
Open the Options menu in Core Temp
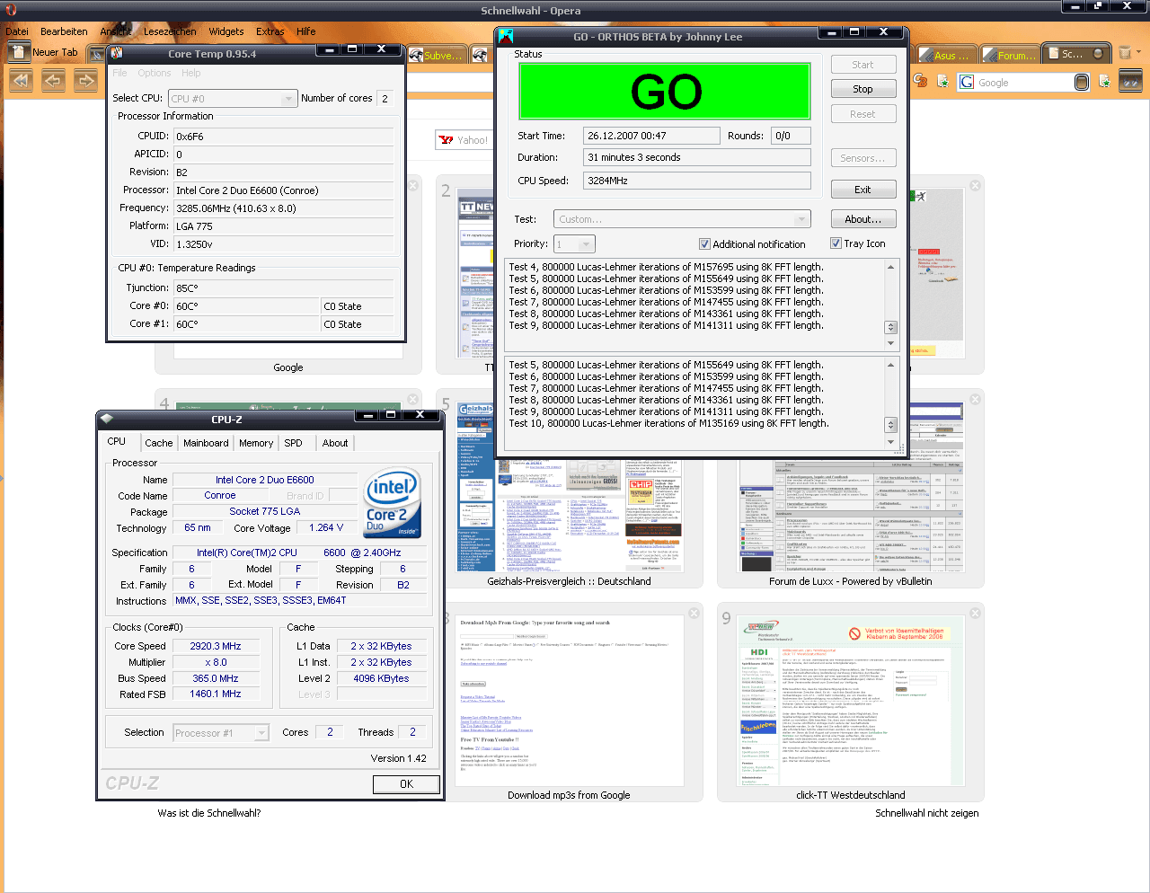pos(155,73)
